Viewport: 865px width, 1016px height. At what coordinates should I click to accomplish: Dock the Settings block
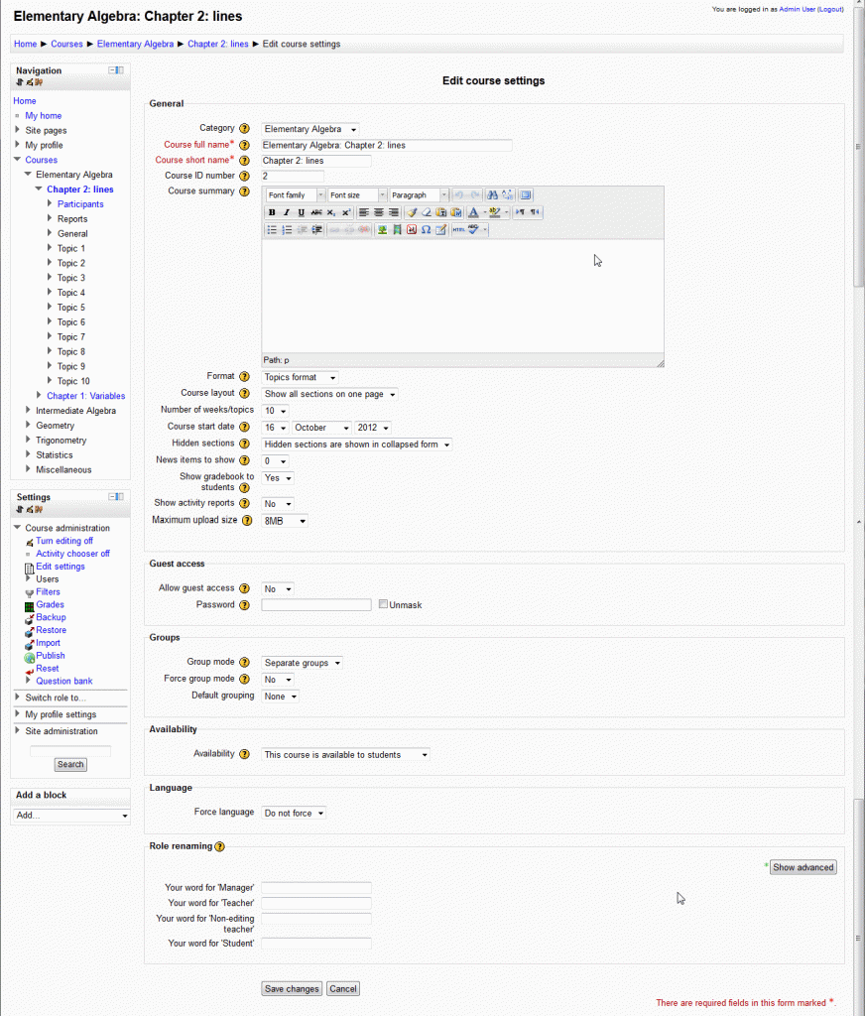(120, 497)
